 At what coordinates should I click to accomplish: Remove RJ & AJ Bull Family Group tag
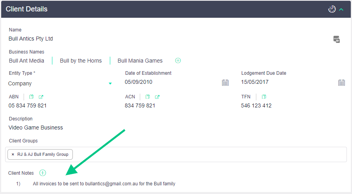[x=13, y=155]
